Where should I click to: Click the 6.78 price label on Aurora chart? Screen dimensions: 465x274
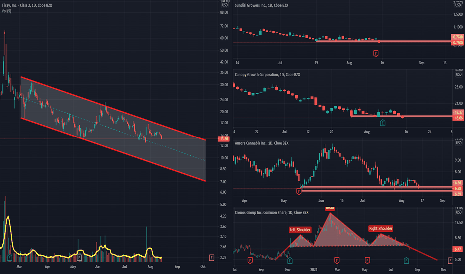[458, 188]
